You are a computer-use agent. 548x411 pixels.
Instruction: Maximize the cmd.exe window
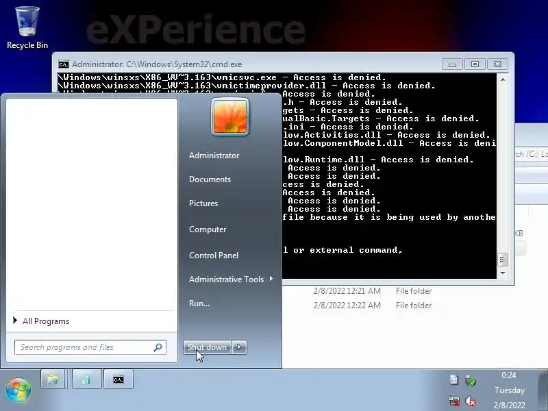pyautogui.click(x=475, y=64)
